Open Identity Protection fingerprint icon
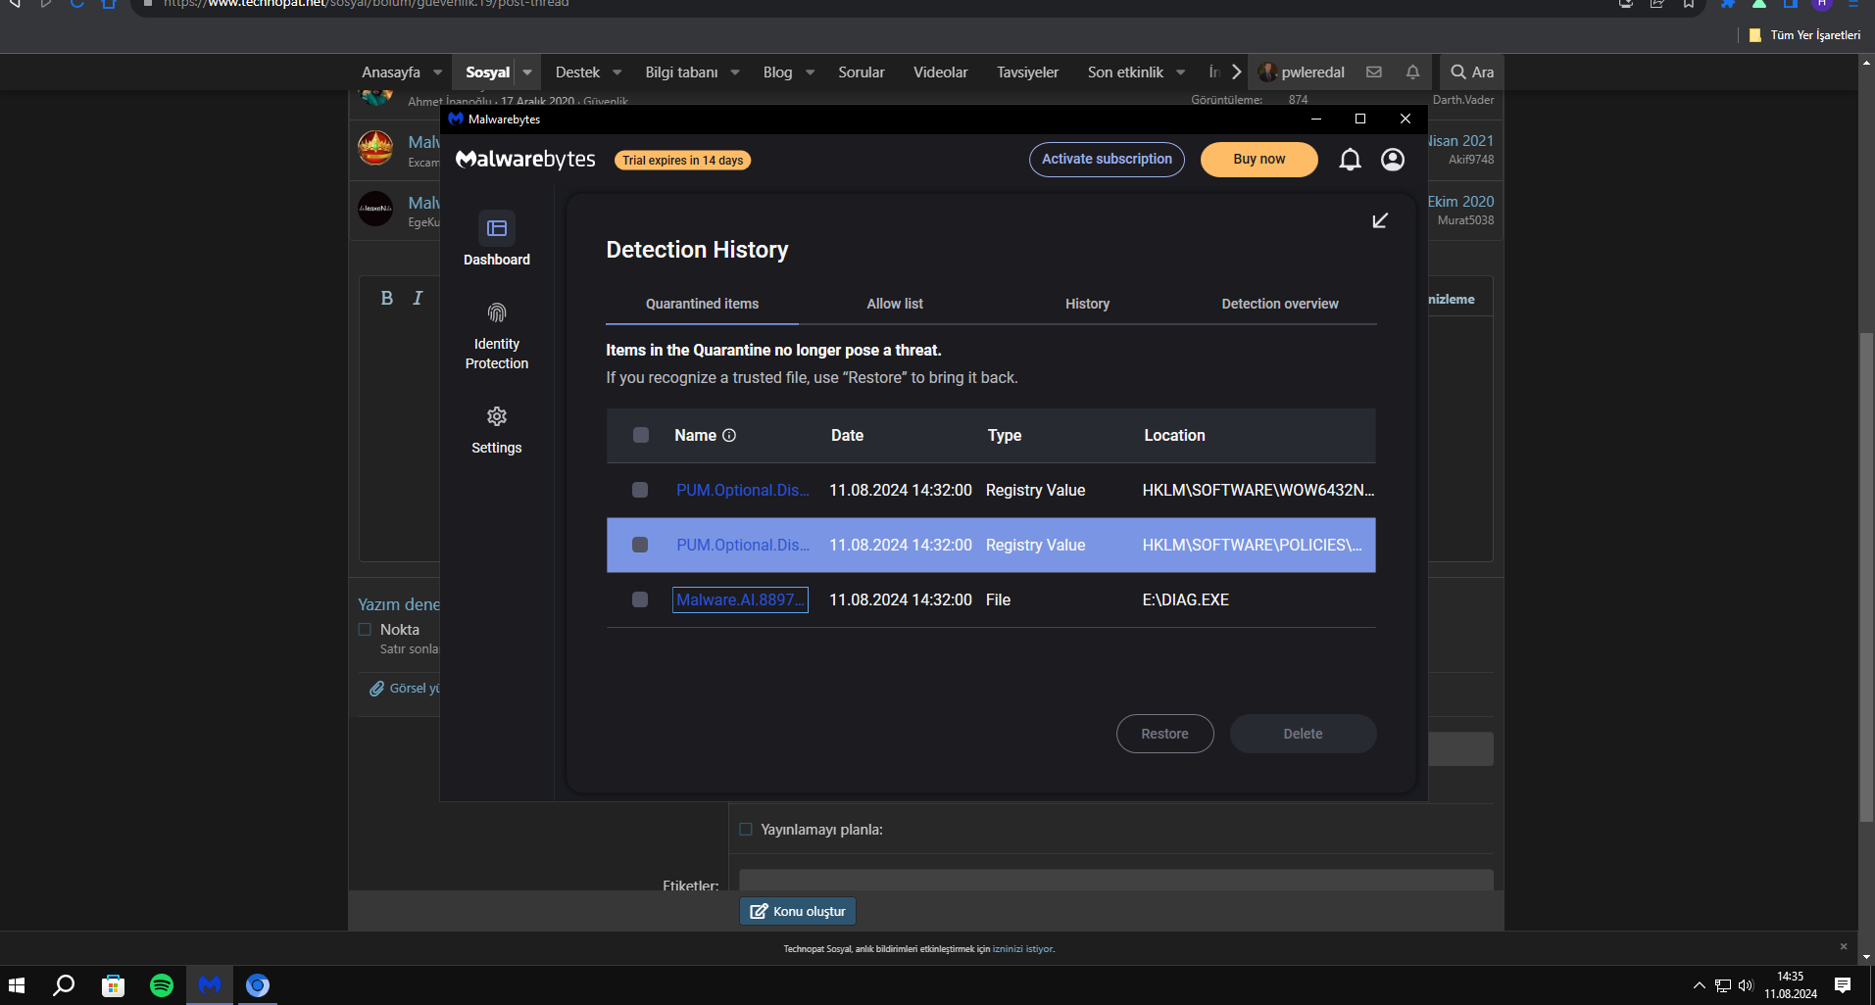The width and height of the screenshot is (1875, 1005). tap(497, 312)
